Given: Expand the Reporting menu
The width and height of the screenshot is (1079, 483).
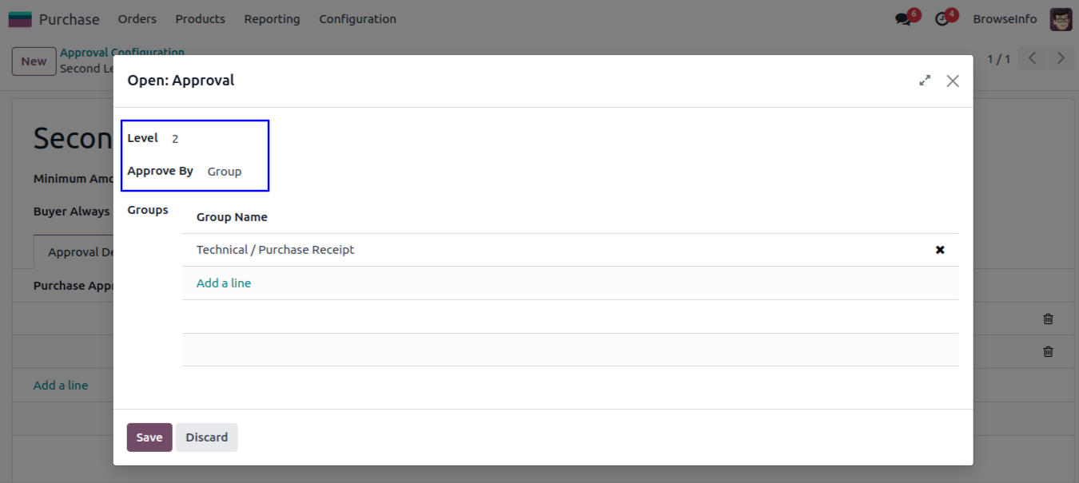Looking at the screenshot, I should pos(272,19).
